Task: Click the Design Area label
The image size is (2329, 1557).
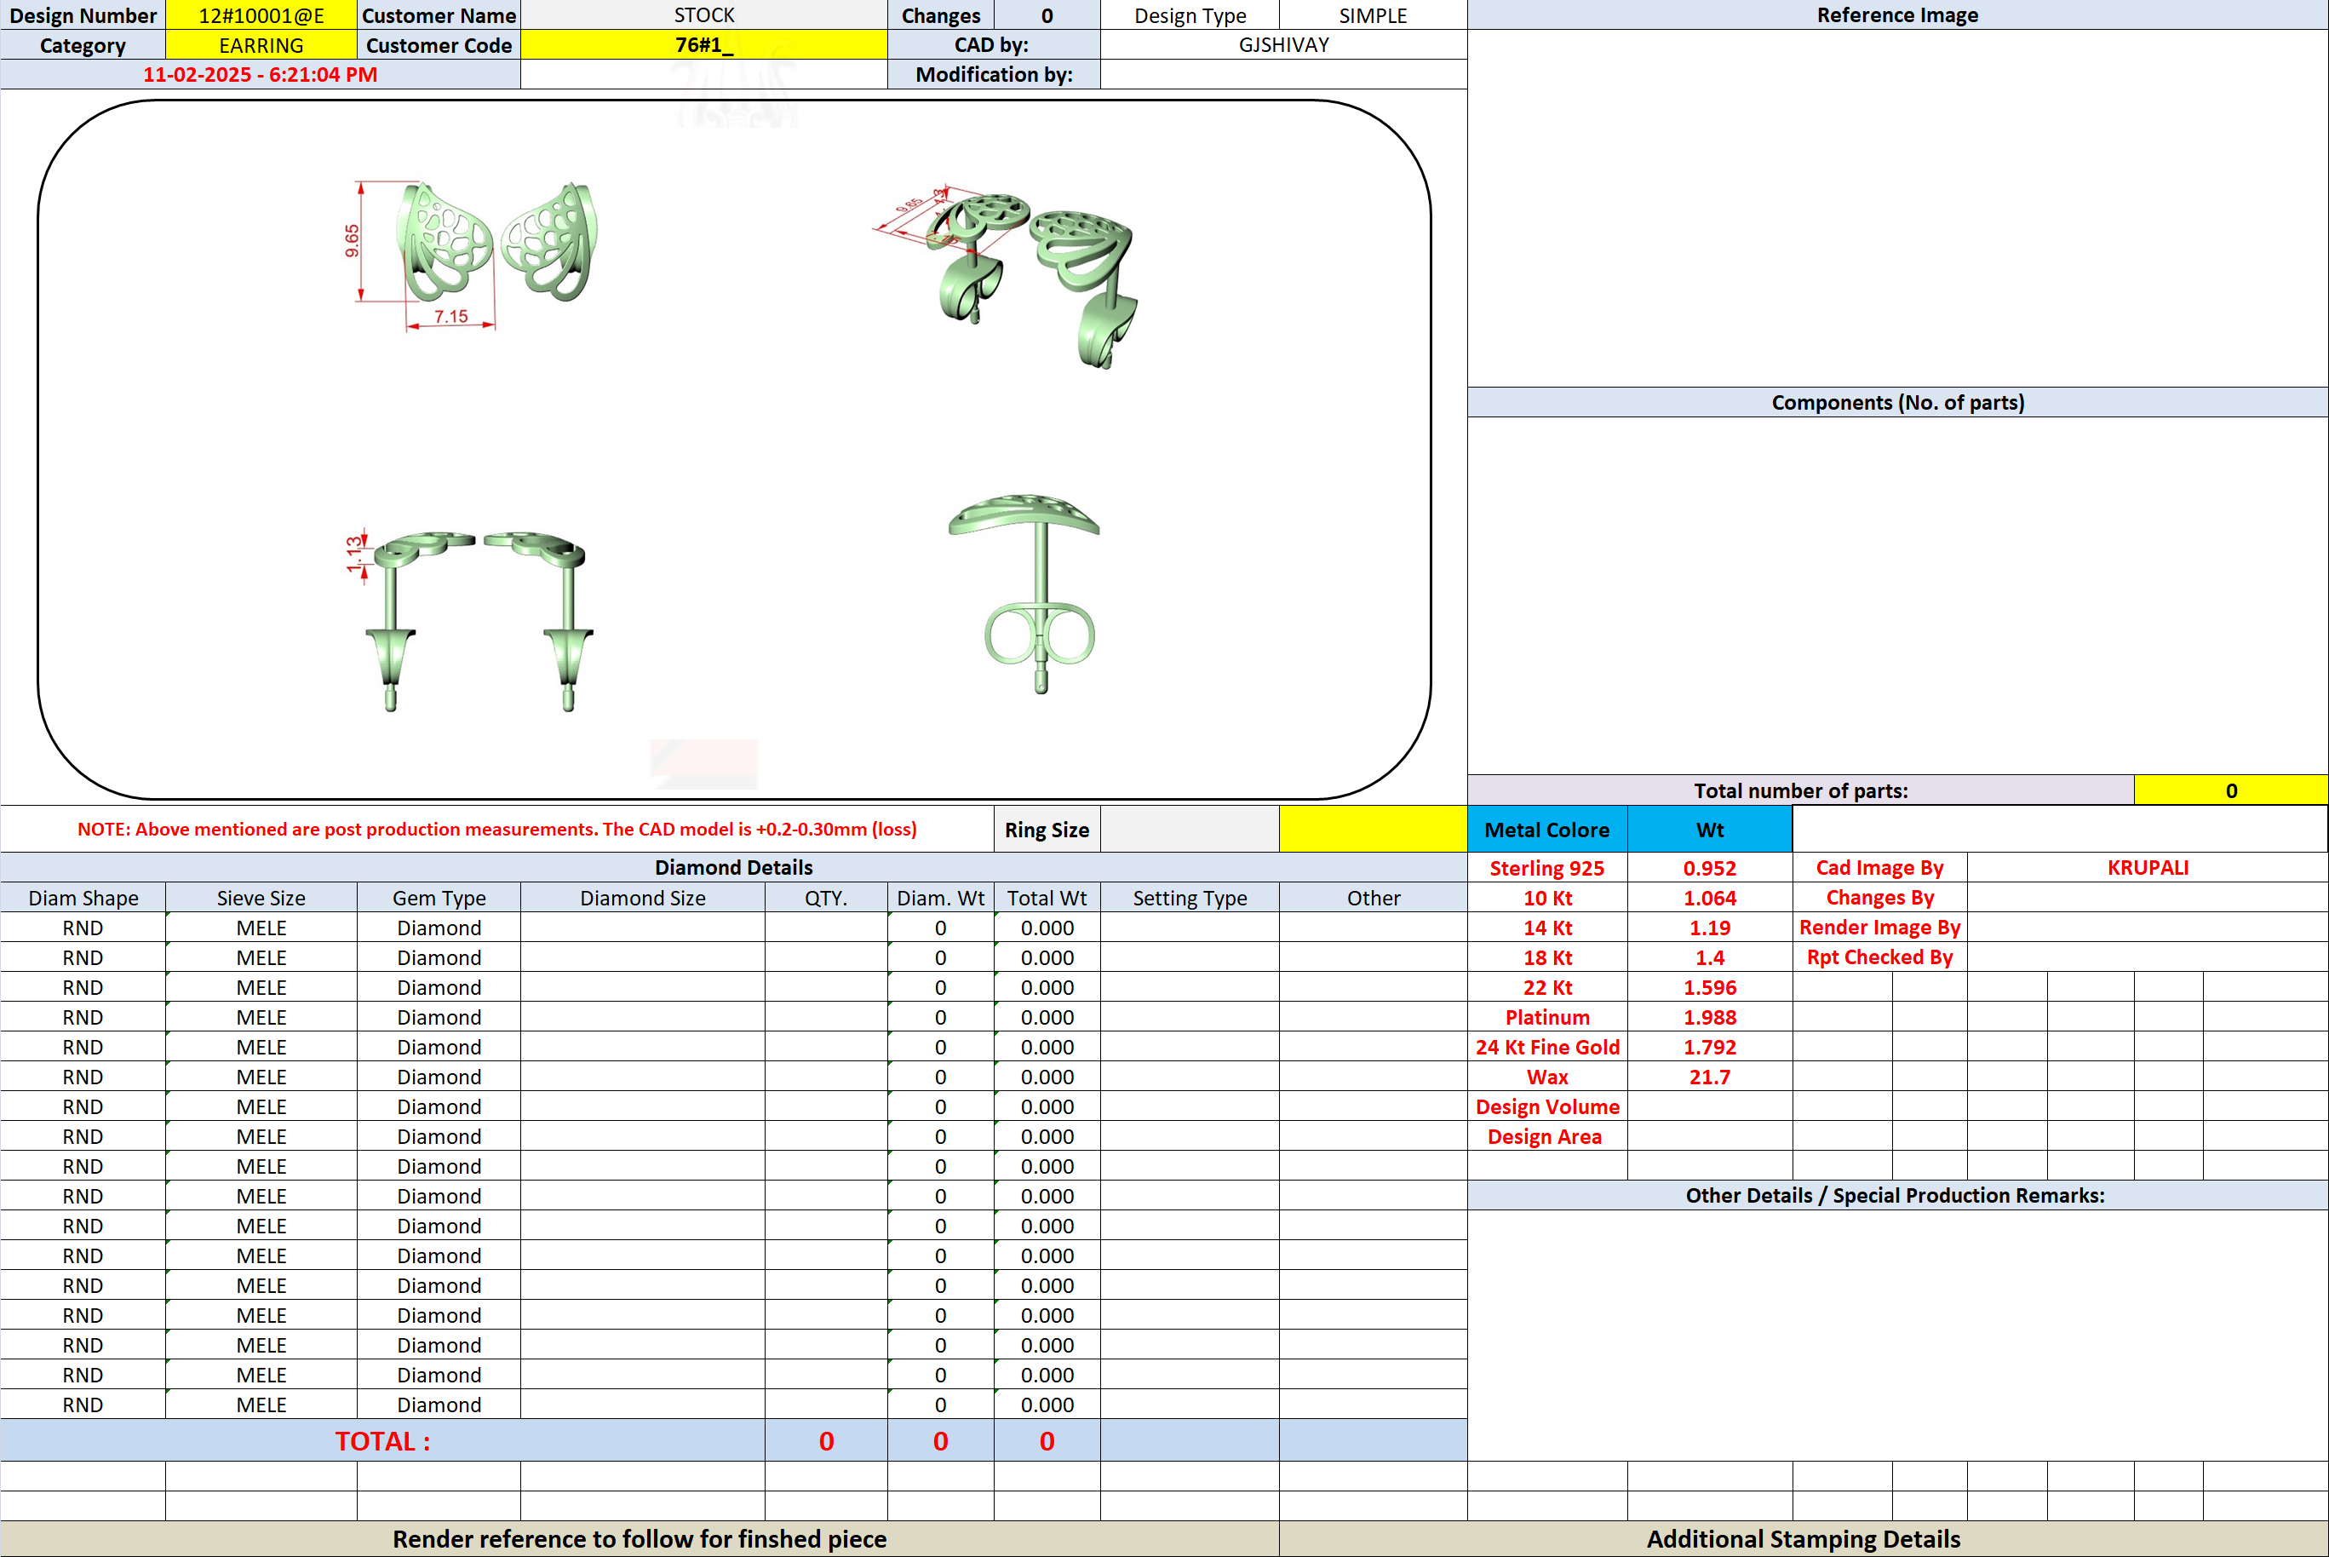Action: (1546, 1136)
